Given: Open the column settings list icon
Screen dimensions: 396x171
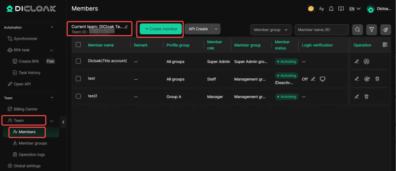Looking at the screenshot, I should pos(385,45).
